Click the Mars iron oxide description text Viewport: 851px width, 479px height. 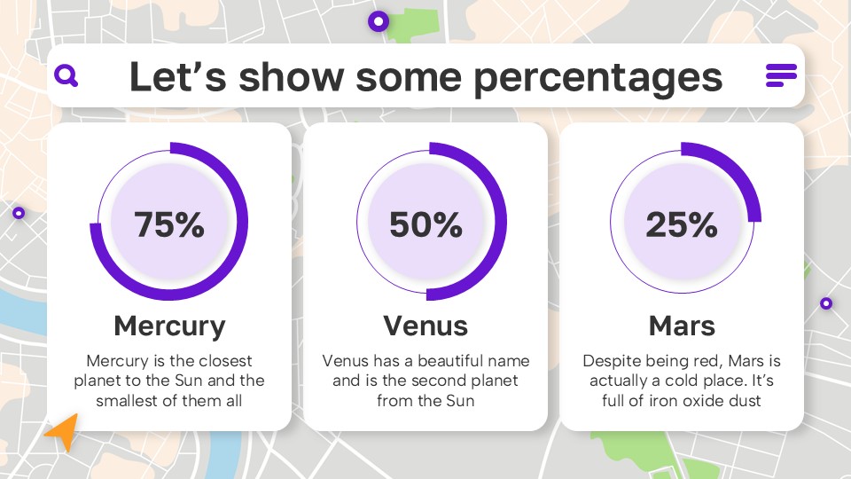pyautogui.click(x=681, y=381)
